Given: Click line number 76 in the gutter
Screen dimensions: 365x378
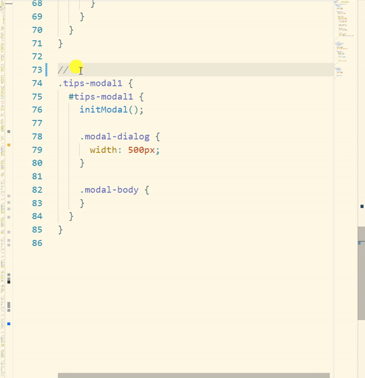Looking at the screenshot, I should (x=37, y=110).
